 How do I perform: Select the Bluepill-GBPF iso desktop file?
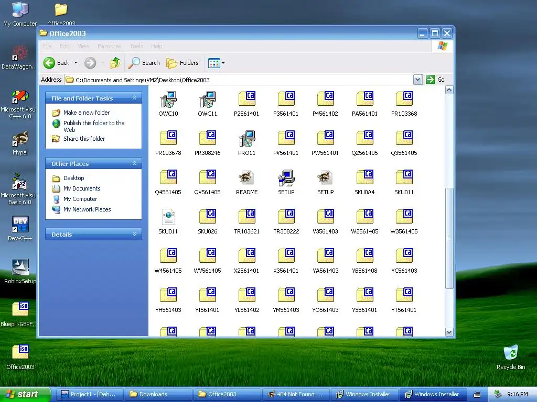(x=20, y=314)
